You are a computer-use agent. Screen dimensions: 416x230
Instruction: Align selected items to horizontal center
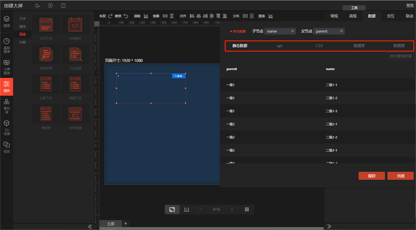click(199, 16)
